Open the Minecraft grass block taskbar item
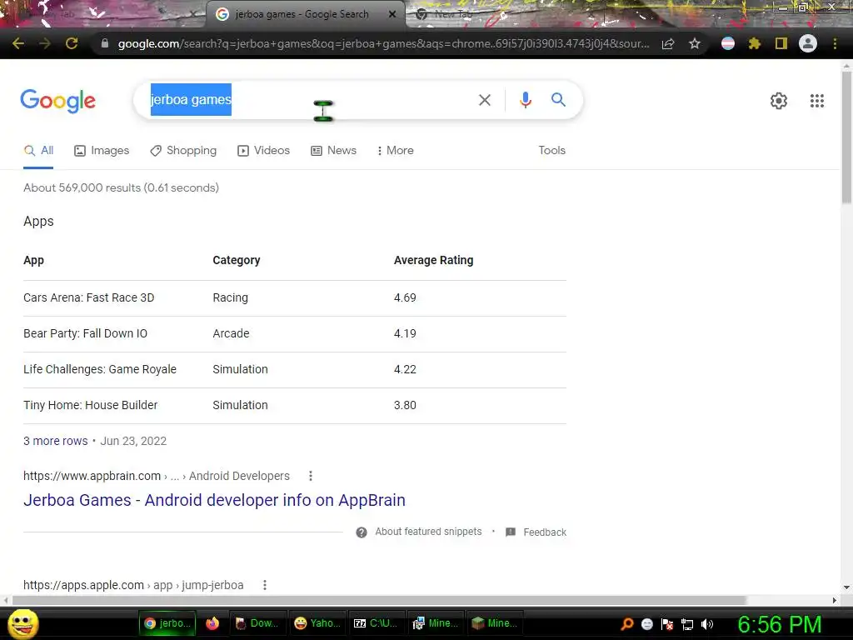The image size is (853, 640). click(495, 623)
